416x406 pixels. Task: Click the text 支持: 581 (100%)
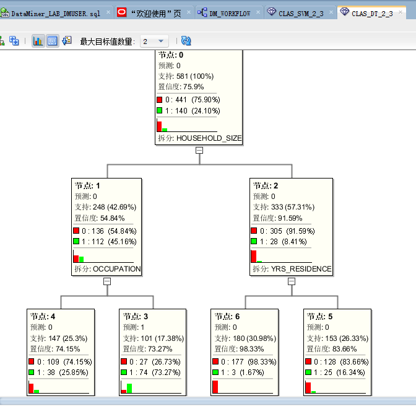coord(186,76)
